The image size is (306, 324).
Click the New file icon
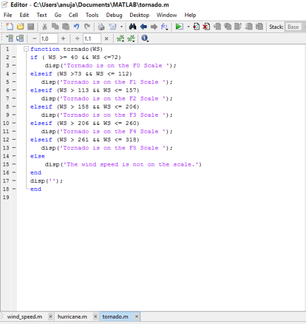click(9, 27)
